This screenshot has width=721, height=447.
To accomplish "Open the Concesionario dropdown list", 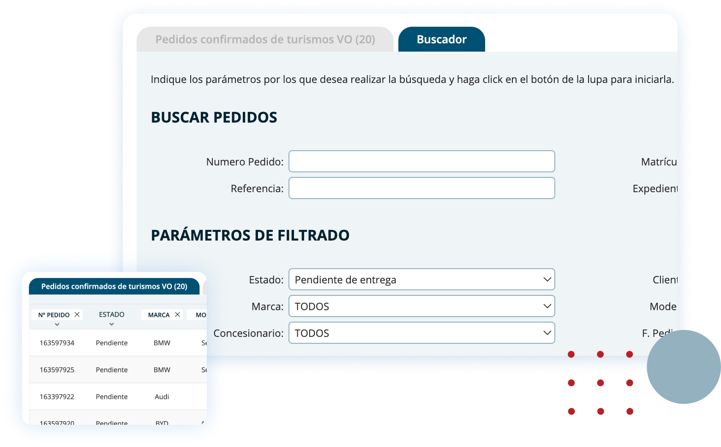I will tap(421, 333).
